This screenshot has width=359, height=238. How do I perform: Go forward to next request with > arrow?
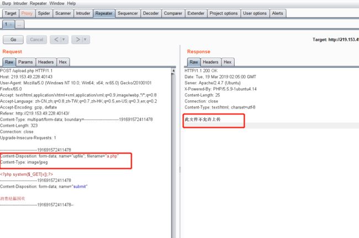click(77, 40)
